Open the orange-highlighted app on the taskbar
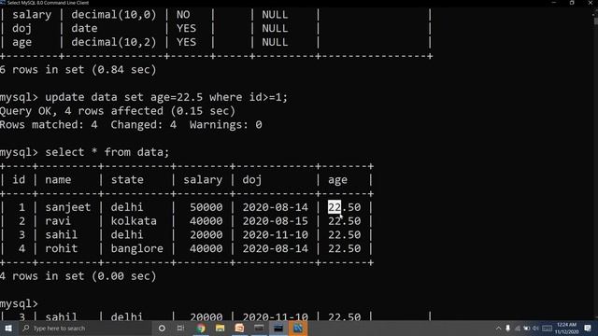Screen dimensions: 598x336 (298, 328)
